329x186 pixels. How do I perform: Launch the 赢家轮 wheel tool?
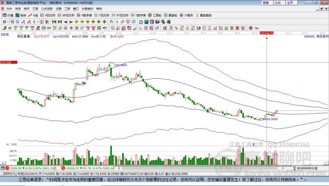tap(171, 15)
